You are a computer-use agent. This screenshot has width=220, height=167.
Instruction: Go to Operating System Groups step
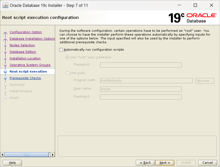[30, 65]
